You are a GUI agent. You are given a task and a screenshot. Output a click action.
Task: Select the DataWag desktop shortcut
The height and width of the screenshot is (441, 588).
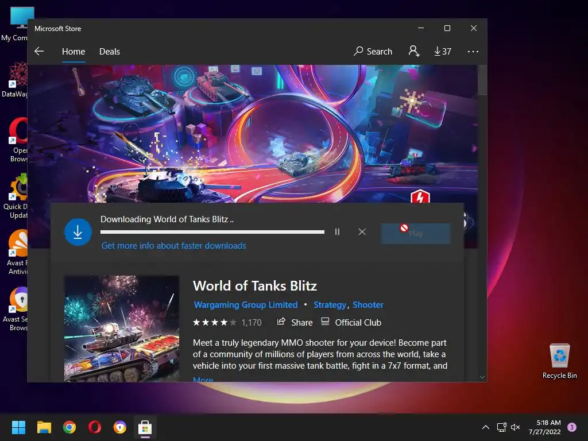(x=14, y=80)
